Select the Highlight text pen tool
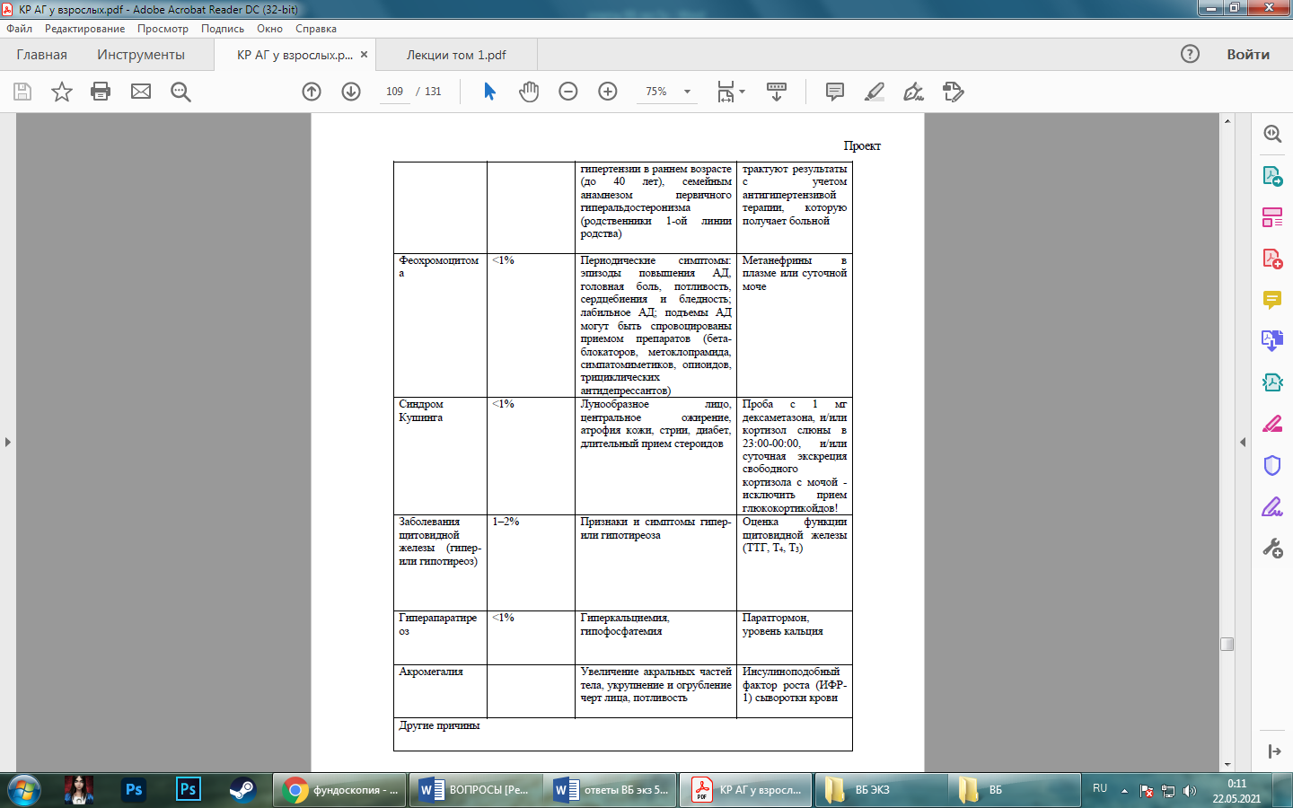The width and height of the screenshot is (1293, 808). 875,92
